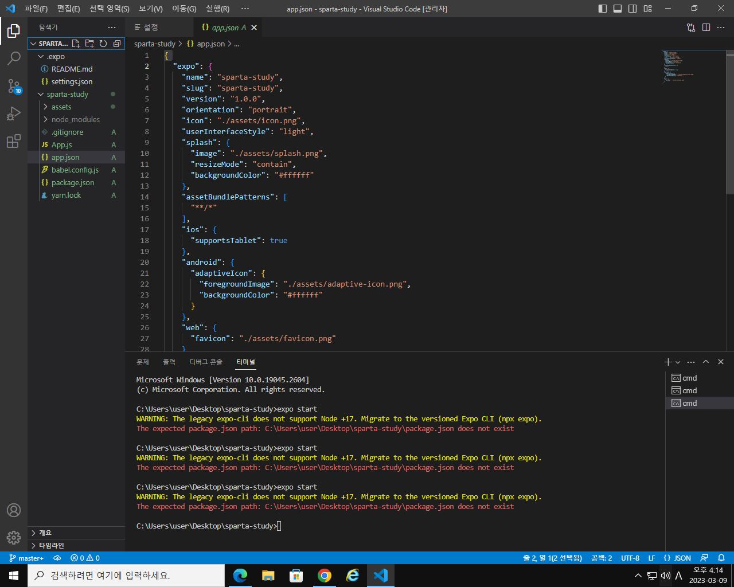
Task: Synchronize changes cloud icon in status bar
Action: [x=57, y=558]
